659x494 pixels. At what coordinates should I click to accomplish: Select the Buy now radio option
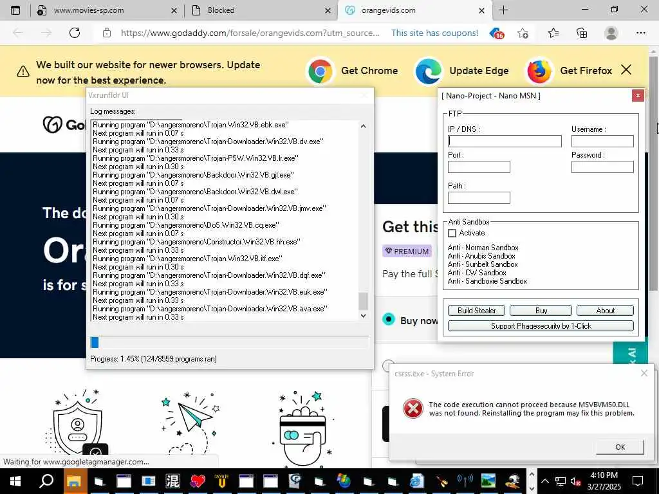tap(389, 319)
